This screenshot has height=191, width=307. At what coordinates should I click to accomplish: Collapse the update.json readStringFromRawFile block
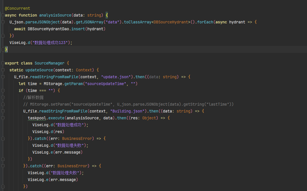coord(3,77)
